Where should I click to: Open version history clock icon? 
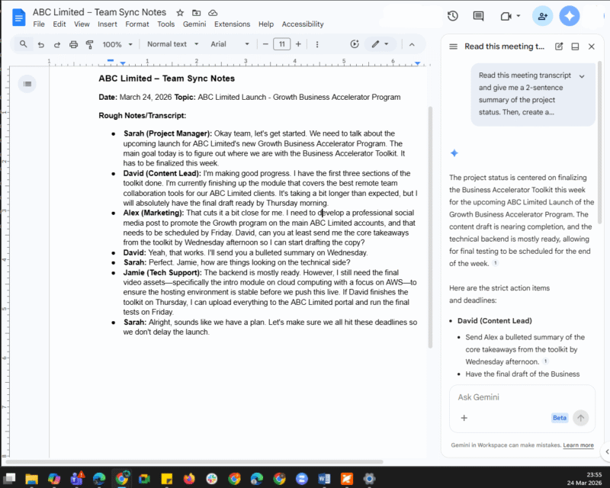point(452,16)
